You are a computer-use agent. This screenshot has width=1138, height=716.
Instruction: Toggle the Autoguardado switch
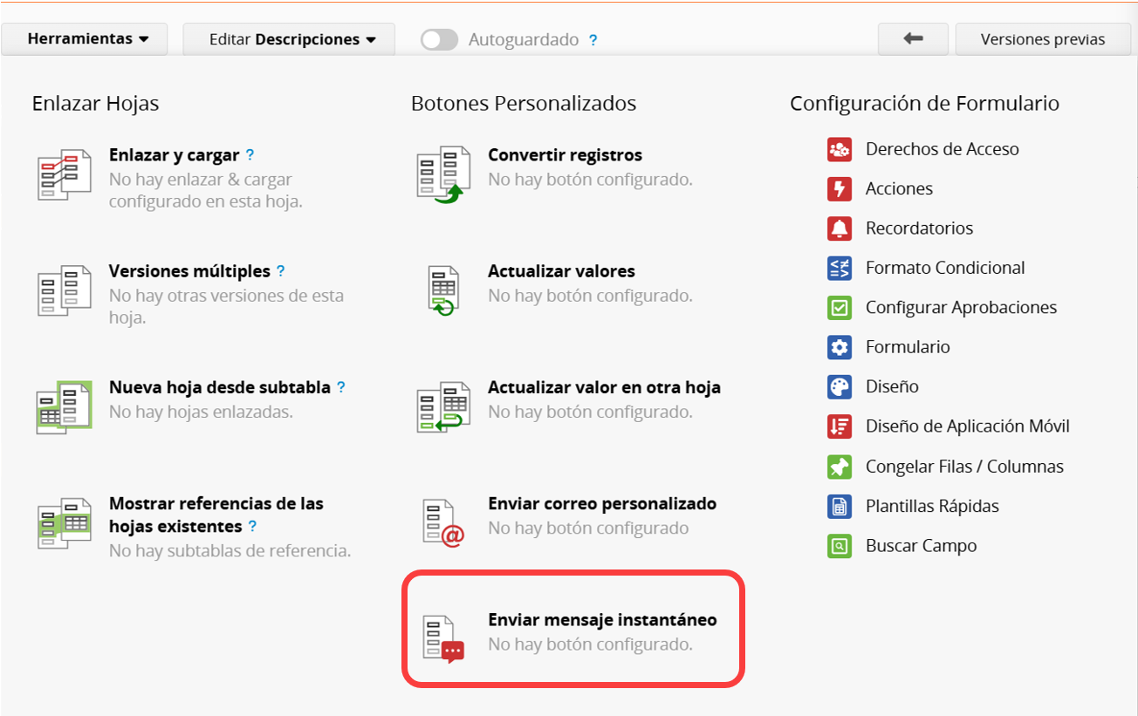[x=439, y=40]
